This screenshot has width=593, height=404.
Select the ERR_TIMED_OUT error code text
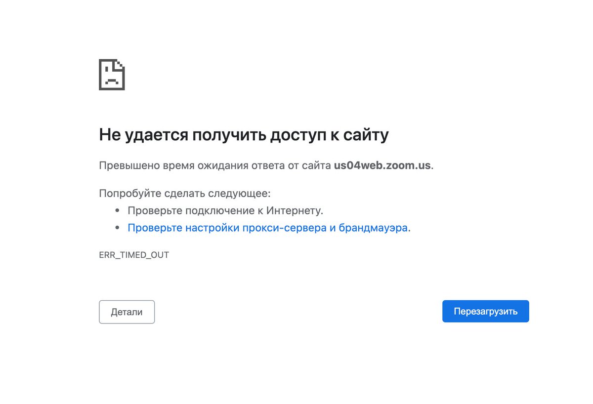[x=133, y=255]
